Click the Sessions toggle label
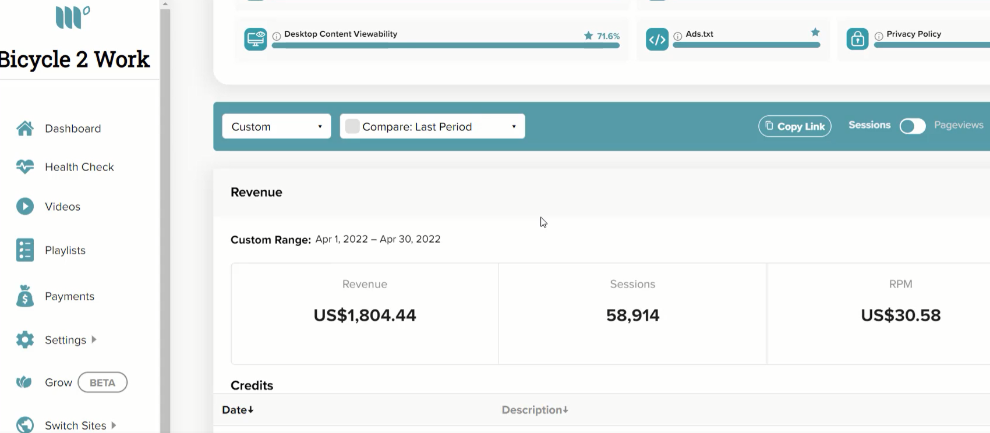 (x=869, y=125)
